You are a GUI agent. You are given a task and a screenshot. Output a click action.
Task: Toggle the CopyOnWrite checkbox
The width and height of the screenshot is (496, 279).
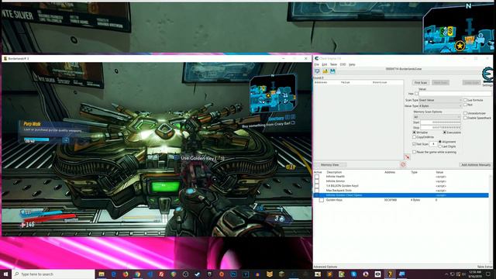415,137
